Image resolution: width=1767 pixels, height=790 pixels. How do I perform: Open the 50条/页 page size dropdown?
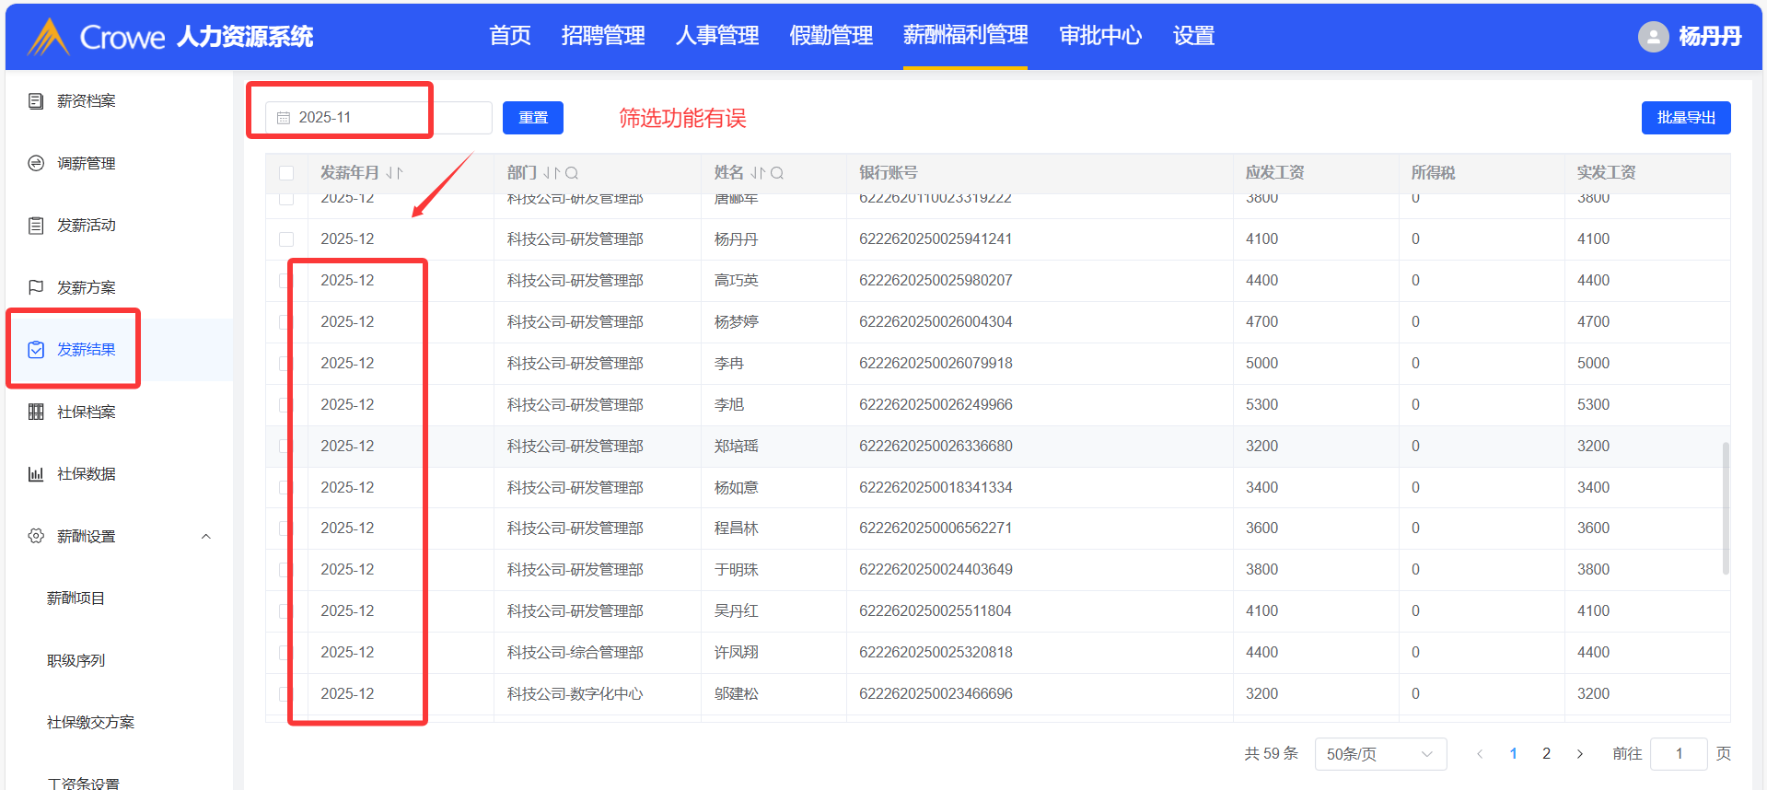[x=1379, y=754]
